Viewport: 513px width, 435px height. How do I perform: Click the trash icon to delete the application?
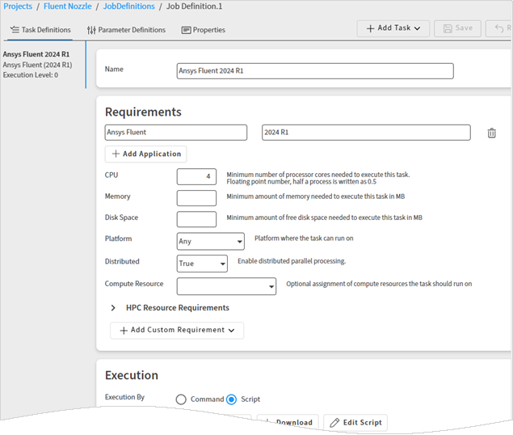[x=491, y=133]
